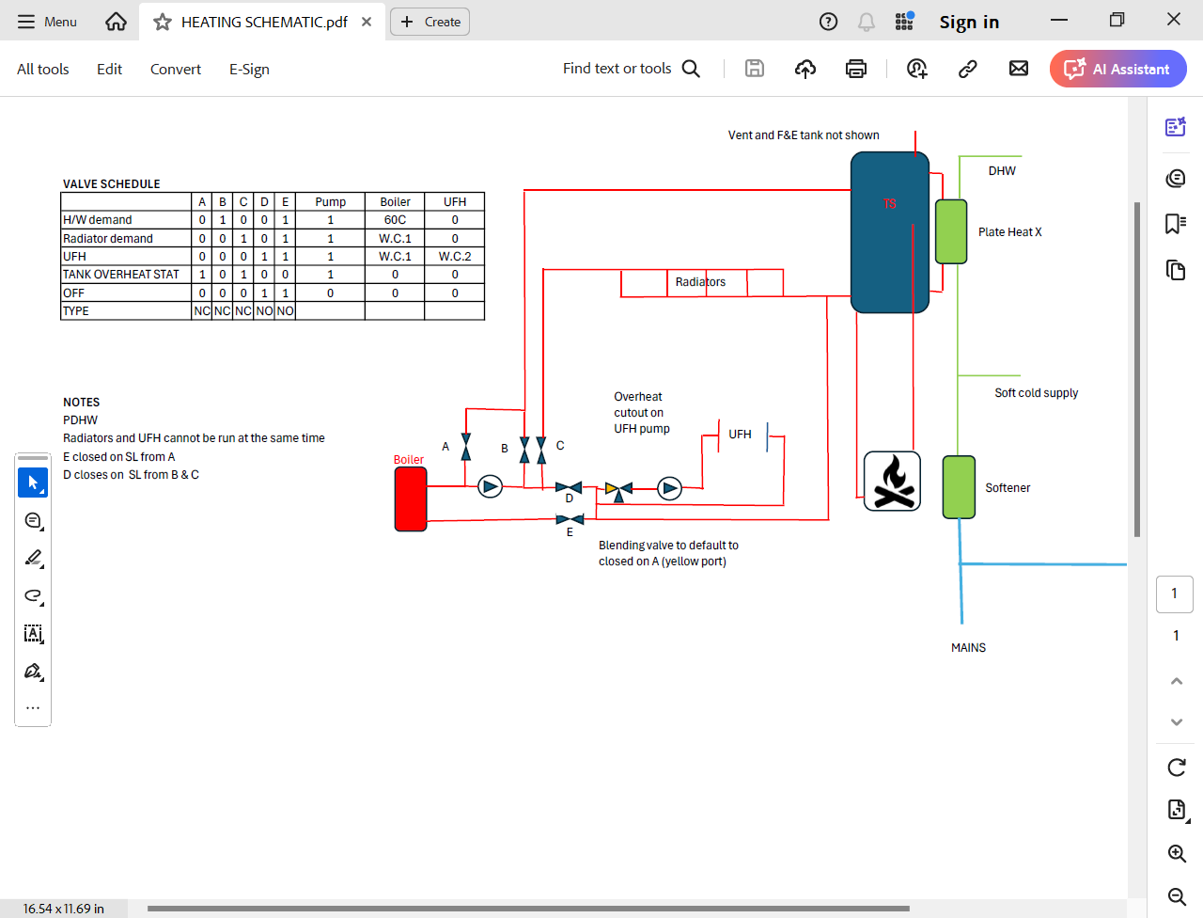Expand more tools with the ellipsis
This screenshot has height=918, width=1203.
[33, 708]
